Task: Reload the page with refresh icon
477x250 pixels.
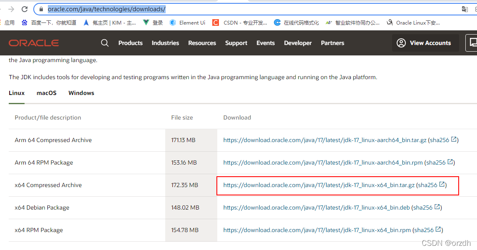Action: click(x=25, y=9)
